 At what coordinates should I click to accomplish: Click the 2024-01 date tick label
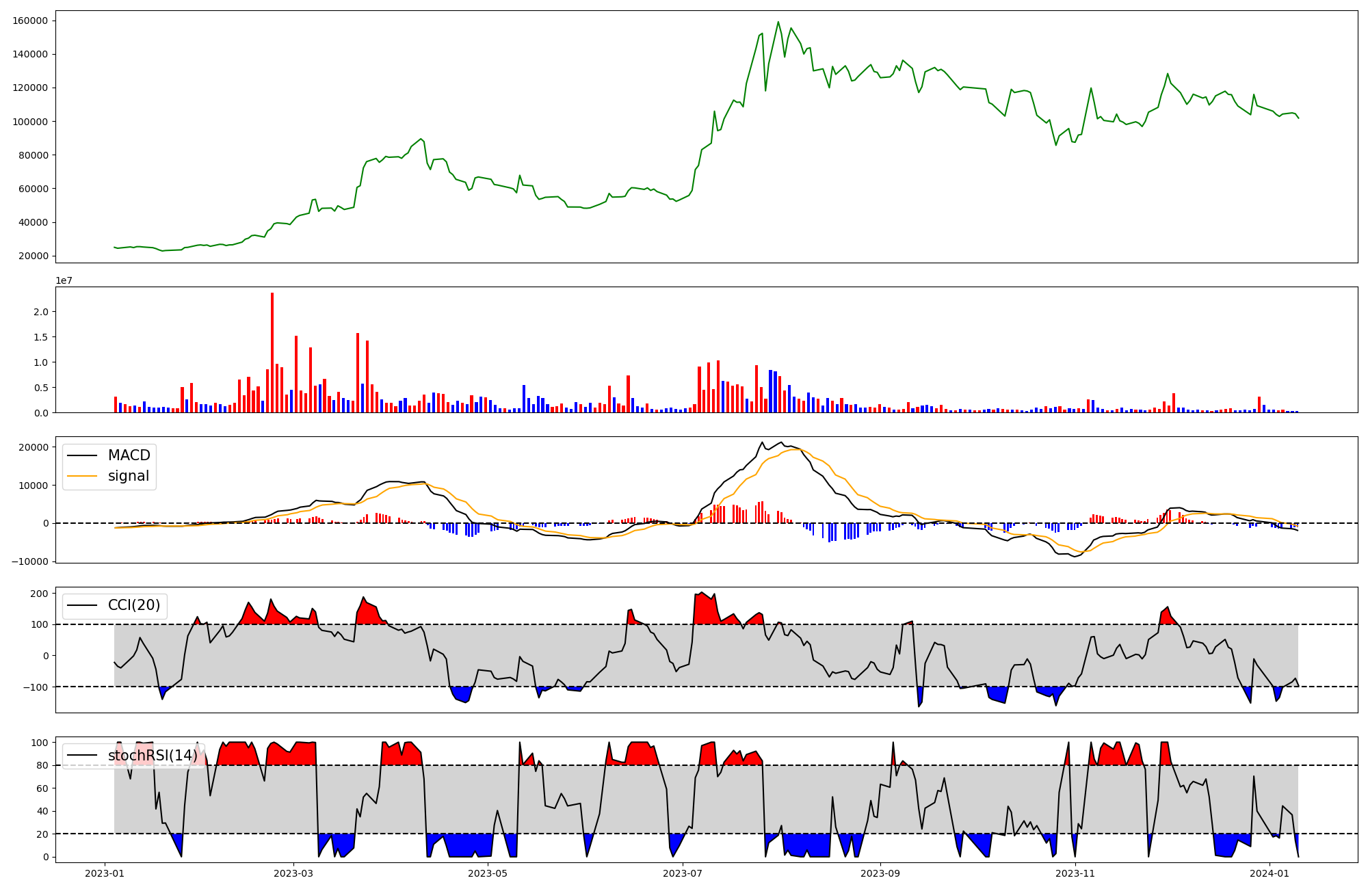[x=1270, y=873]
